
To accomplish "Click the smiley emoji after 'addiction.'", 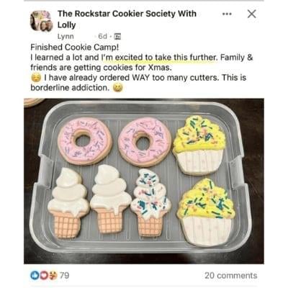I will (118, 88).
